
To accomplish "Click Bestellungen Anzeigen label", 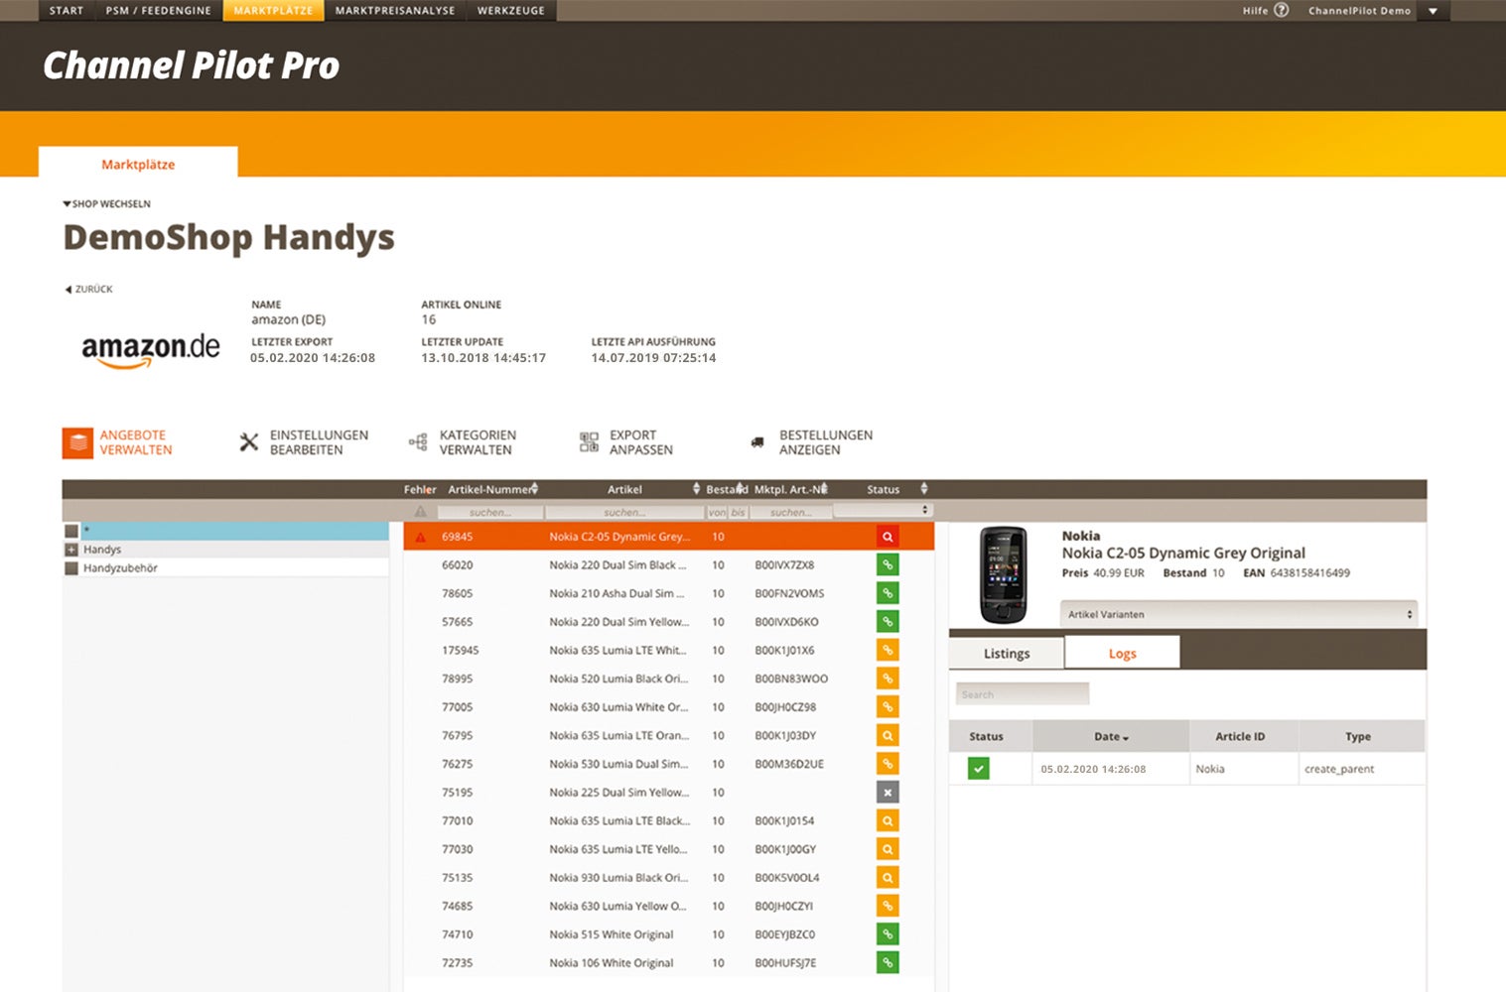I will click(826, 442).
